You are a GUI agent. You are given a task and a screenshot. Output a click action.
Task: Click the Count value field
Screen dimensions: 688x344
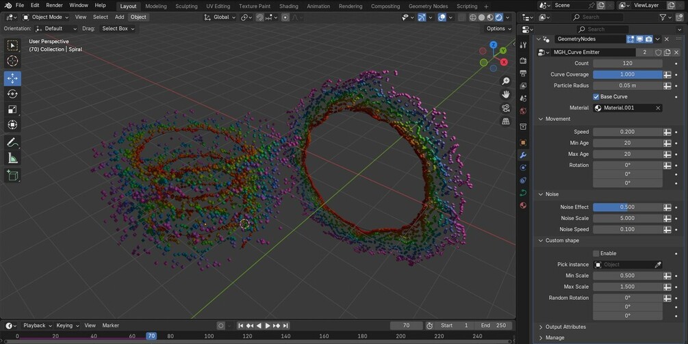pos(628,64)
